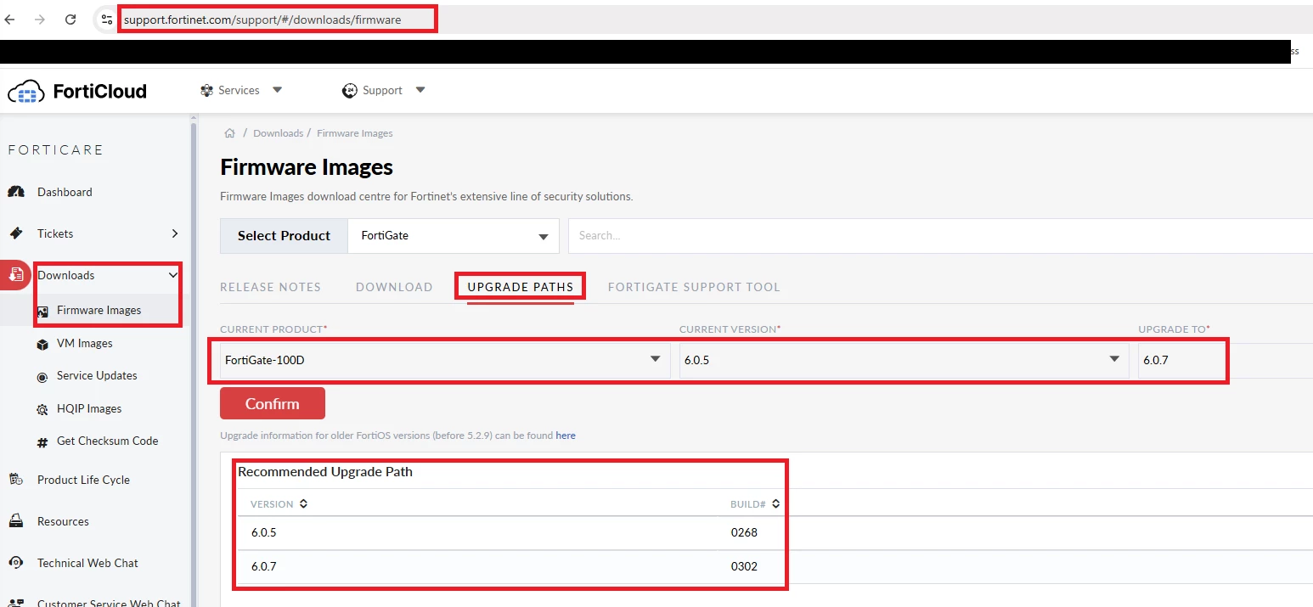Image resolution: width=1313 pixels, height=607 pixels.
Task: Click the Tickets tag icon
Action: [16, 233]
